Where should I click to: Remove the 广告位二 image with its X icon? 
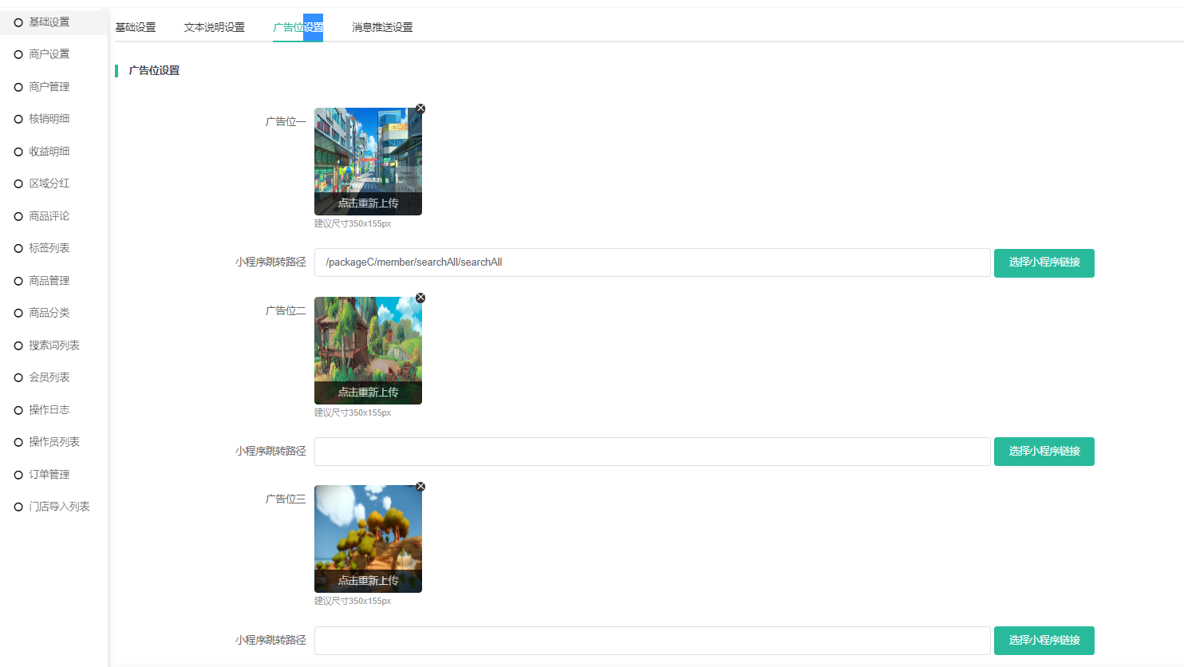(420, 298)
